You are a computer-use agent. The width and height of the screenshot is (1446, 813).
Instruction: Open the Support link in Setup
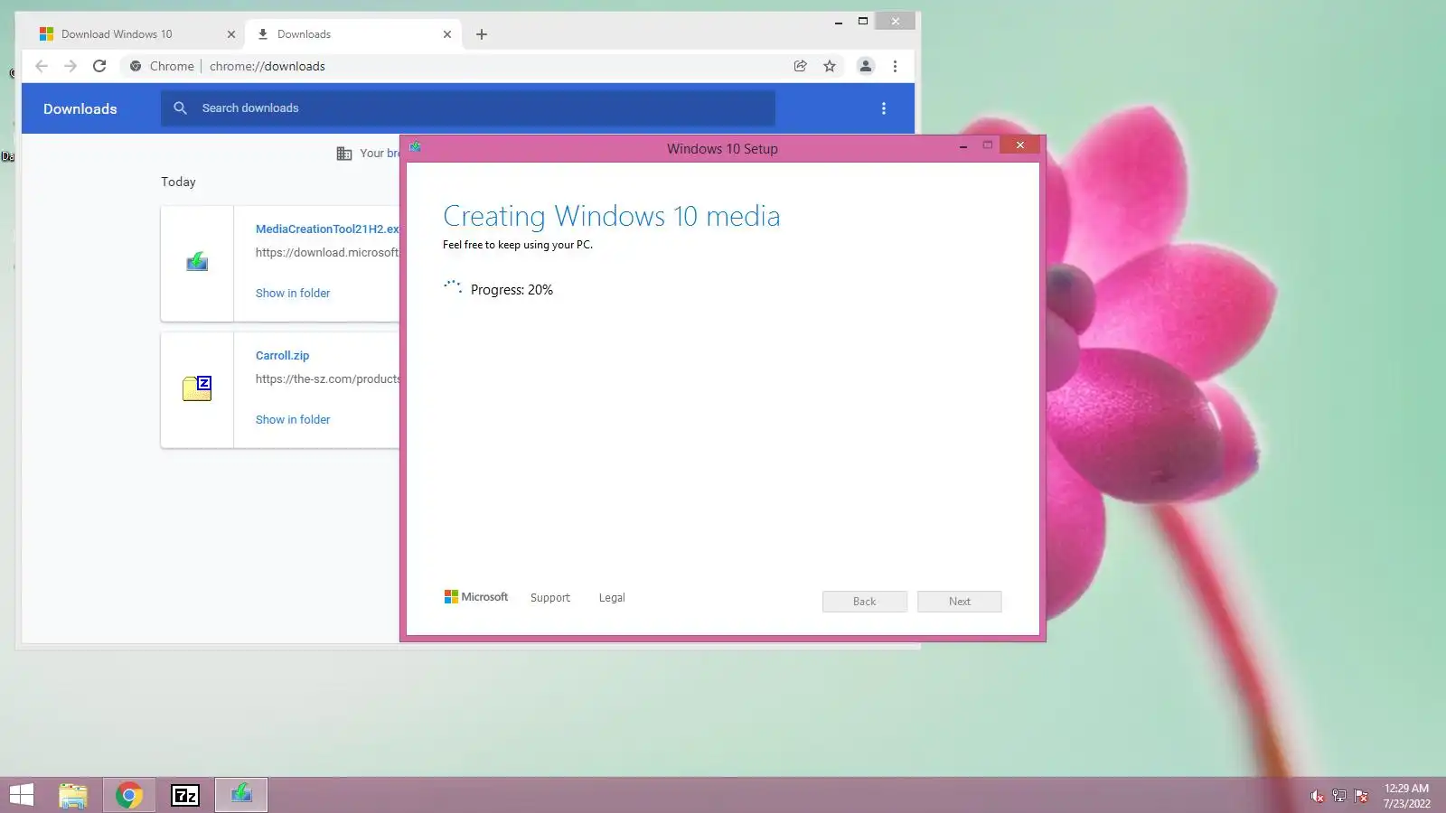click(550, 598)
